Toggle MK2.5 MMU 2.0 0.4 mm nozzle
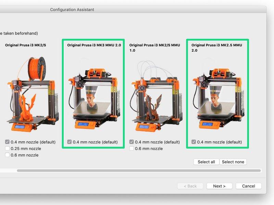Screen dimensions: 274x205 (x=194, y=142)
